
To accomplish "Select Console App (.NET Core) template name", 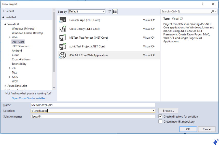I will [85, 20].
